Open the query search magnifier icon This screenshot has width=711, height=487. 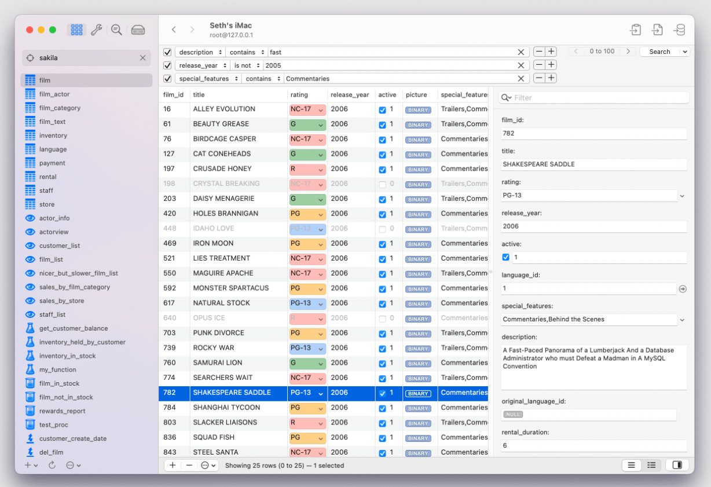116,30
